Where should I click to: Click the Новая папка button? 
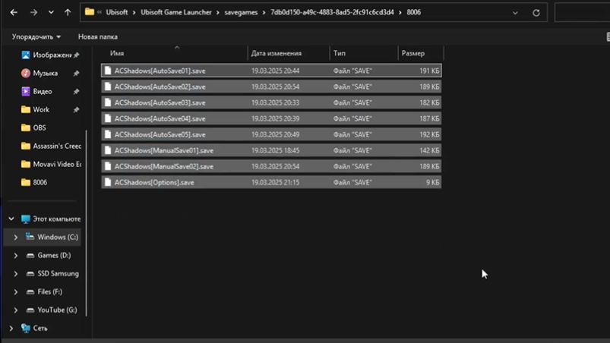pyautogui.click(x=97, y=36)
